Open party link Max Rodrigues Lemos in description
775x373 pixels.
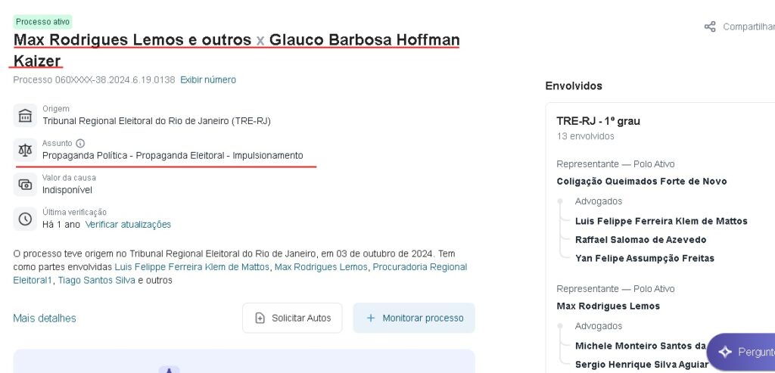321,266
